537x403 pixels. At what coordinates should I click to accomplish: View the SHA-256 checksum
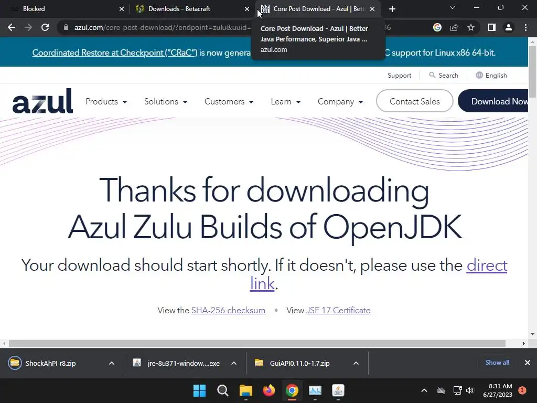pos(228,311)
